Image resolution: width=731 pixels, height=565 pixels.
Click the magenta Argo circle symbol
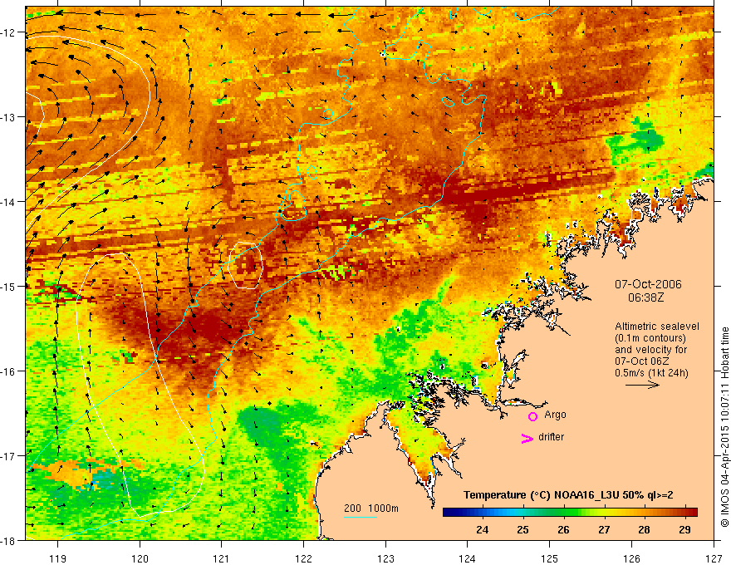pyautogui.click(x=532, y=416)
